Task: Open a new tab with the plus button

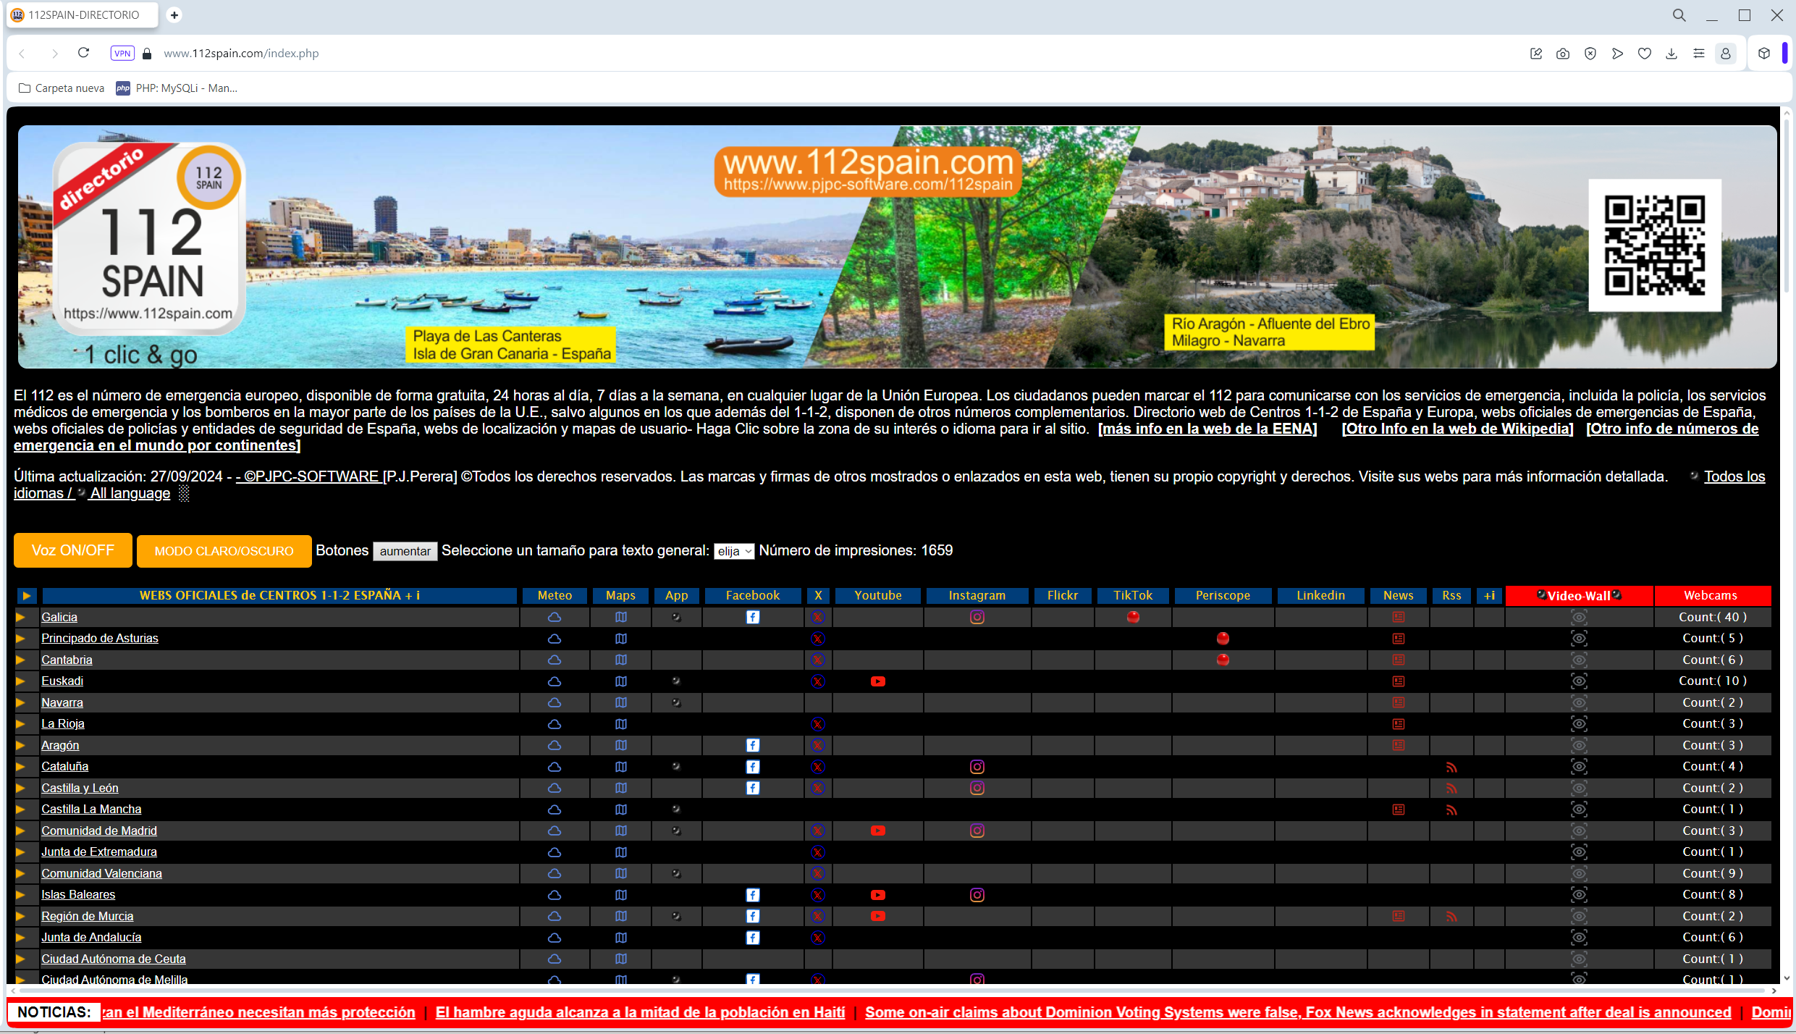Action: 174,15
